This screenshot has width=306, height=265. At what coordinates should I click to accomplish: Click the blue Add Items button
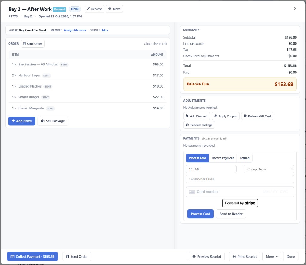[22, 121]
